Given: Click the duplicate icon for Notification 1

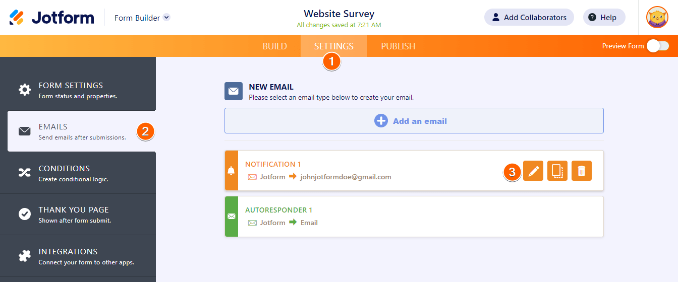Looking at the screenshot, I should (557, 171).
